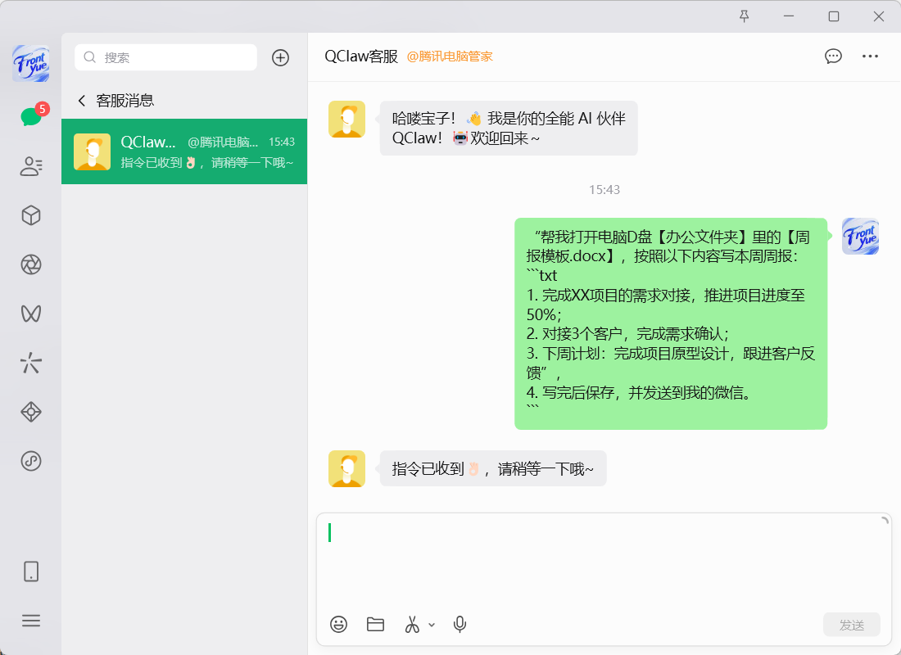Click the 发送 send button
The height and width of the screenshot is (655, 901).
pyautogui.click(x=852, y=625)
